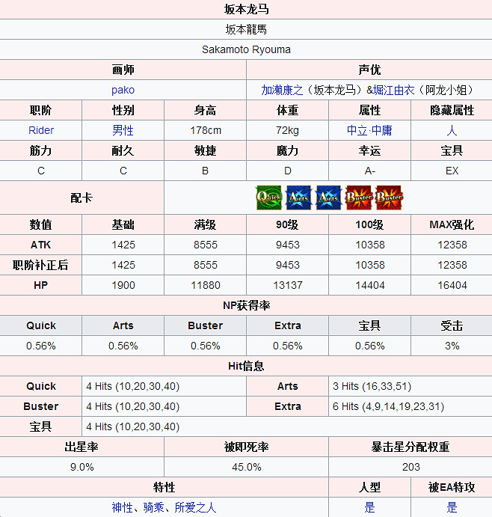Open the pako illustrator link
Screen dimensions: 492x517
(123, 90)
